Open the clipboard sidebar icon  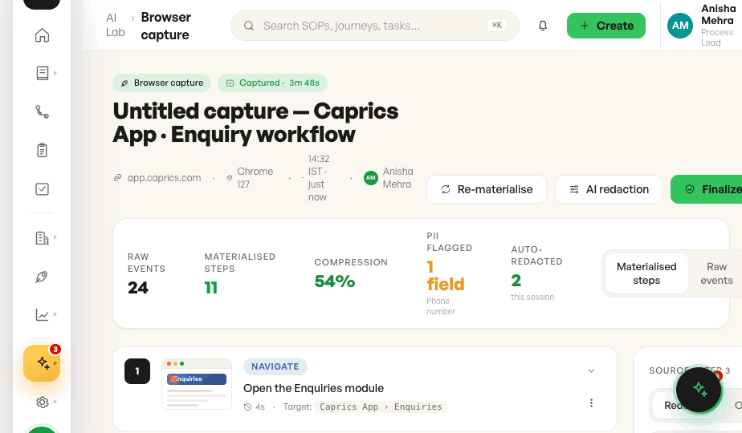[x=42, y=150]
